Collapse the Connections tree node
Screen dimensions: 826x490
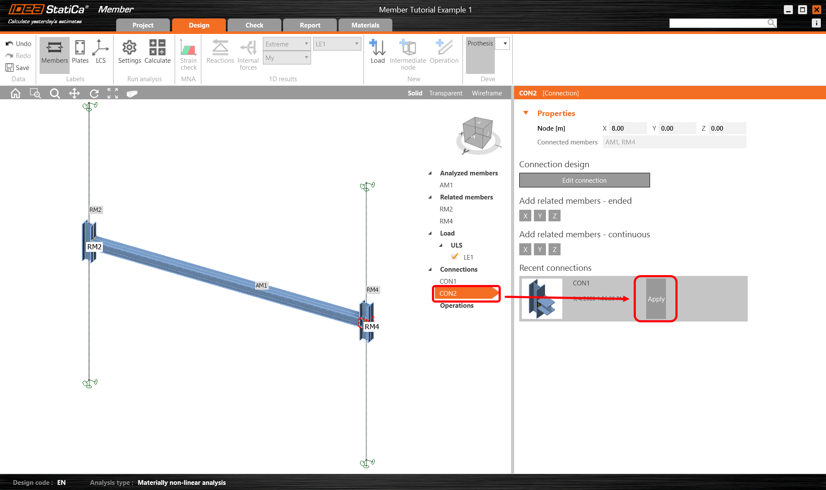[x=429, y=269]
